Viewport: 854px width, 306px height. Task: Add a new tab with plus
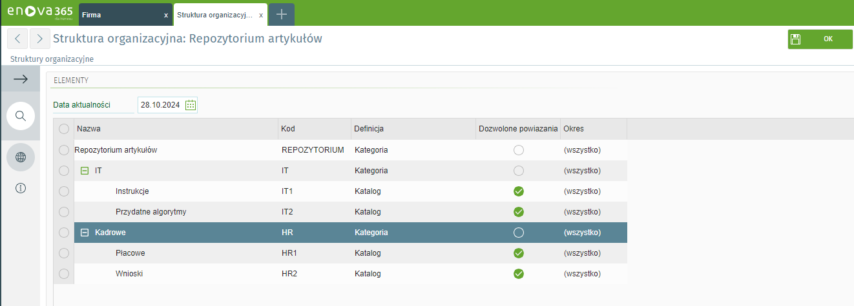(282, 14)
